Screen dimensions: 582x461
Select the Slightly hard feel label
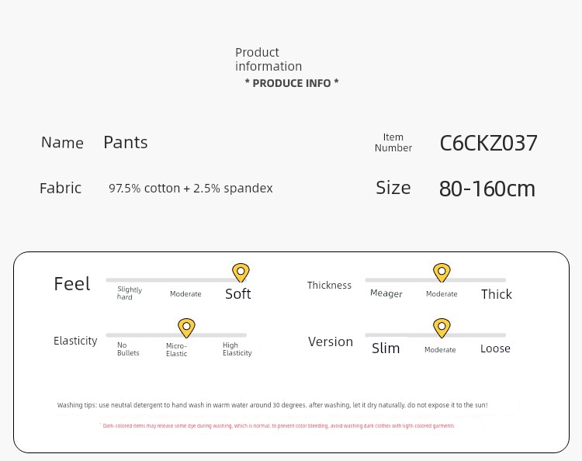(130, 293)
